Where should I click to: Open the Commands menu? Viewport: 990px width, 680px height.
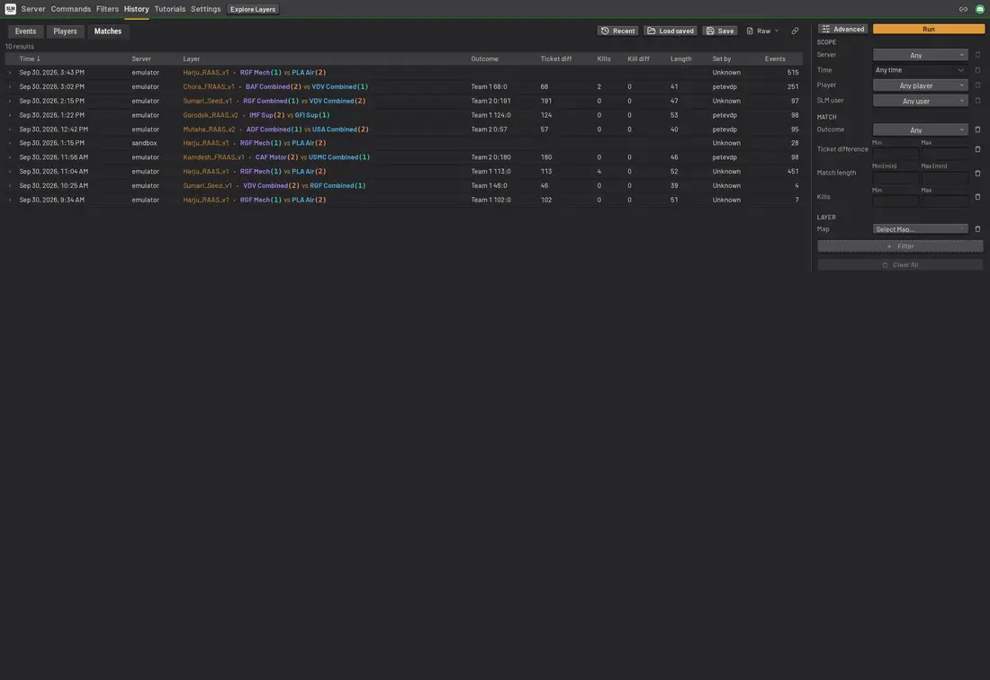click(71, 9)
